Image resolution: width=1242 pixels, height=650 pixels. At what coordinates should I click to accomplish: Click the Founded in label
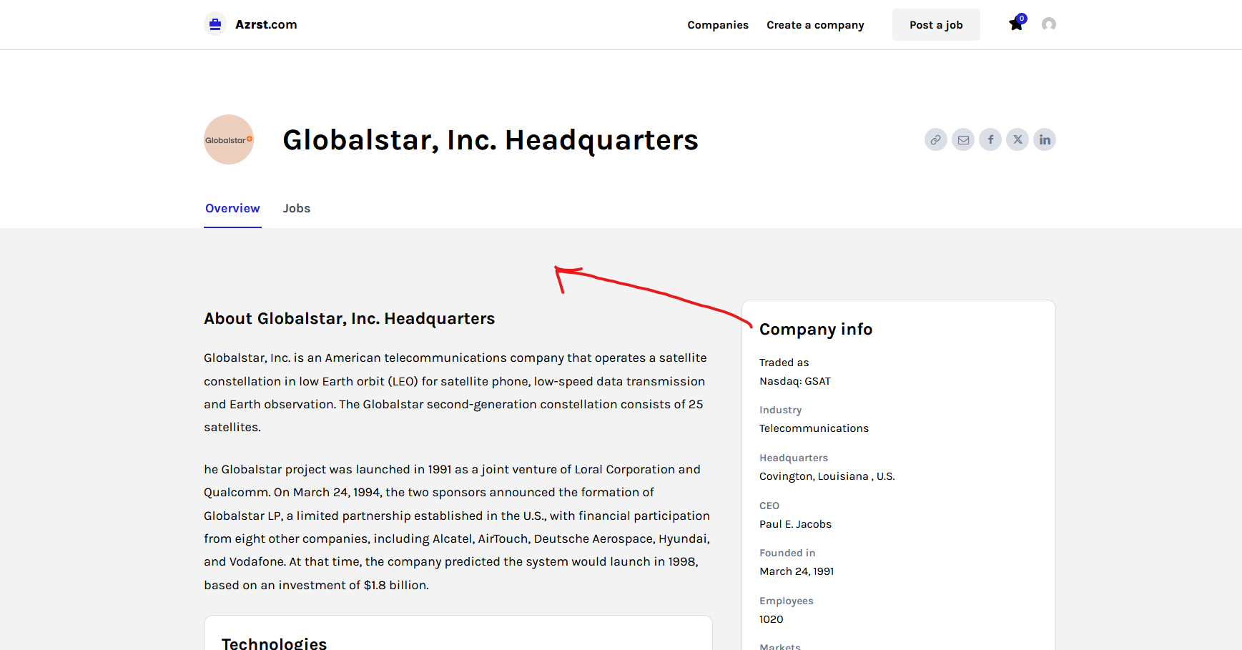coord(787,553)
